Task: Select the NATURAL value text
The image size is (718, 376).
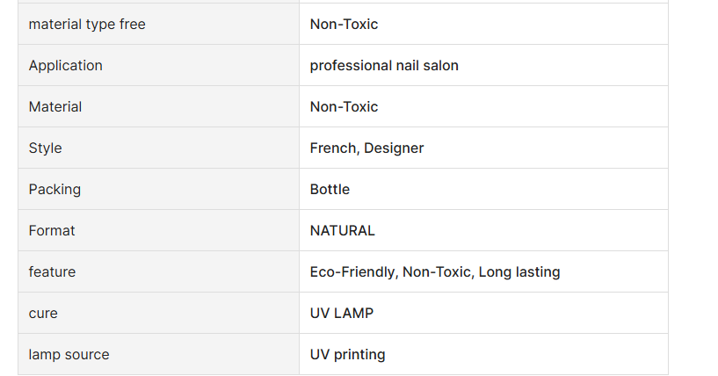Action: 342,230
